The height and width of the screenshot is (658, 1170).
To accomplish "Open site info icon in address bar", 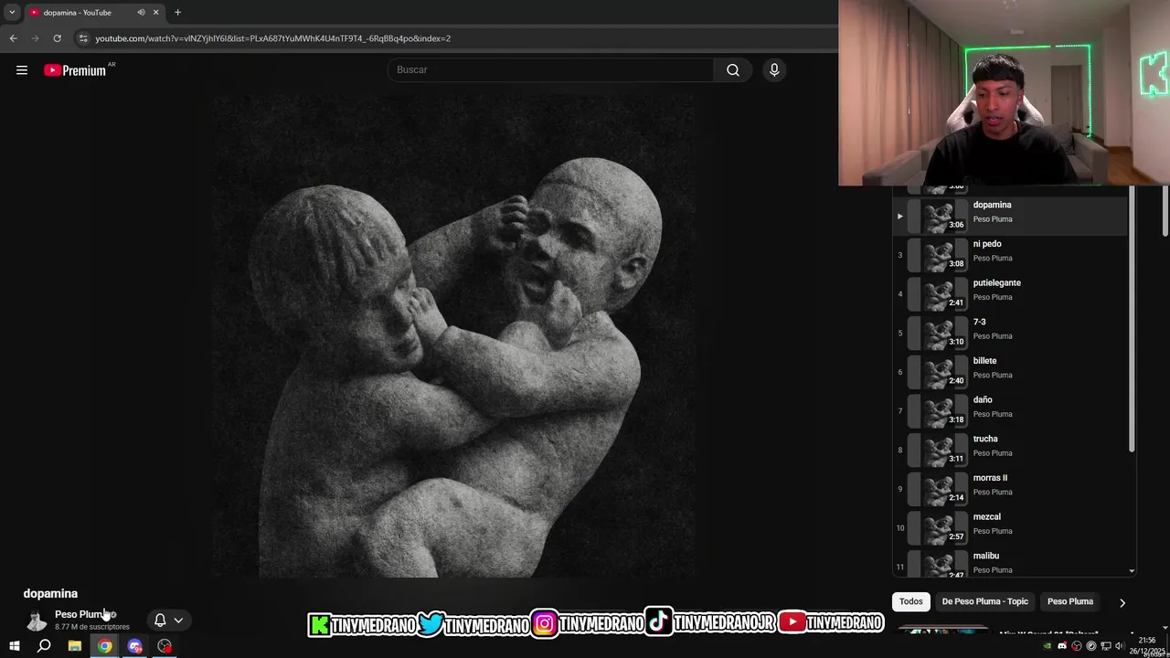I will click(x=83, y=38).
